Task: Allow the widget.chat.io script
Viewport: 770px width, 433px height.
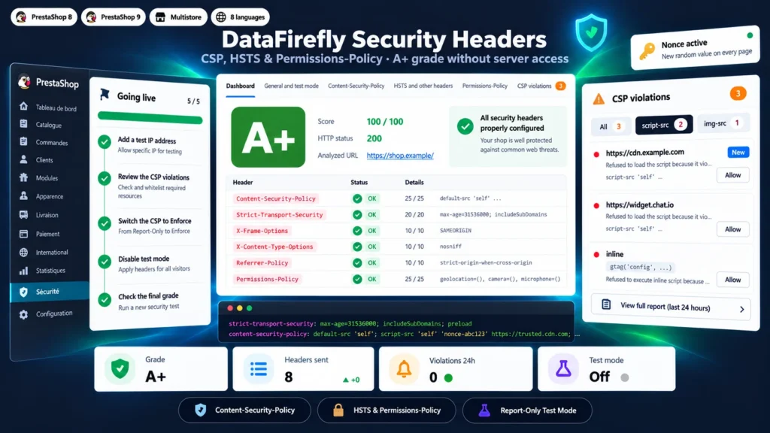Action: click(732, 229)
